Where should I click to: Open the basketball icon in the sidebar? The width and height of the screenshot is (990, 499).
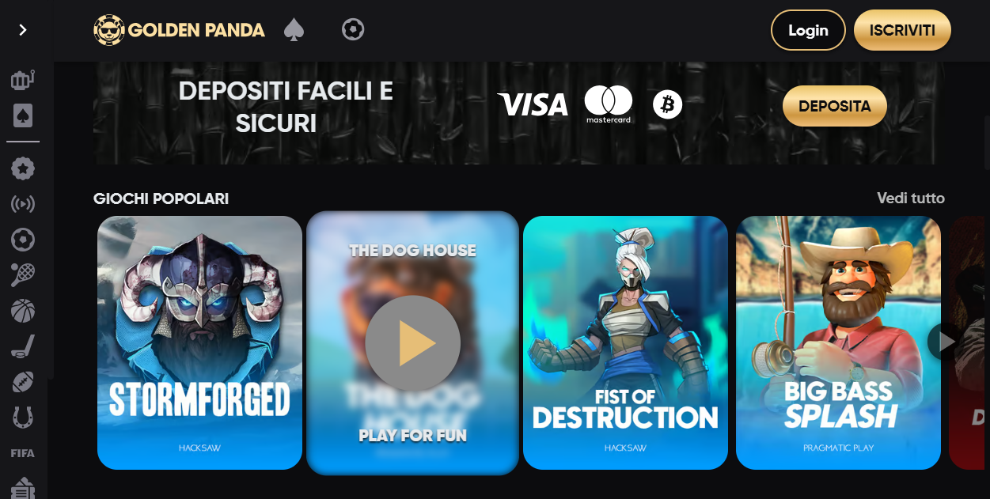tap(23, 311)
